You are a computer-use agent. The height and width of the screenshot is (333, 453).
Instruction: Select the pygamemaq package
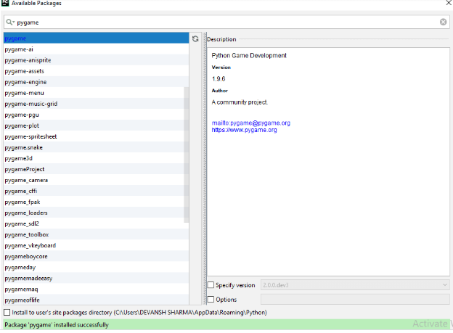coord(97,289)
